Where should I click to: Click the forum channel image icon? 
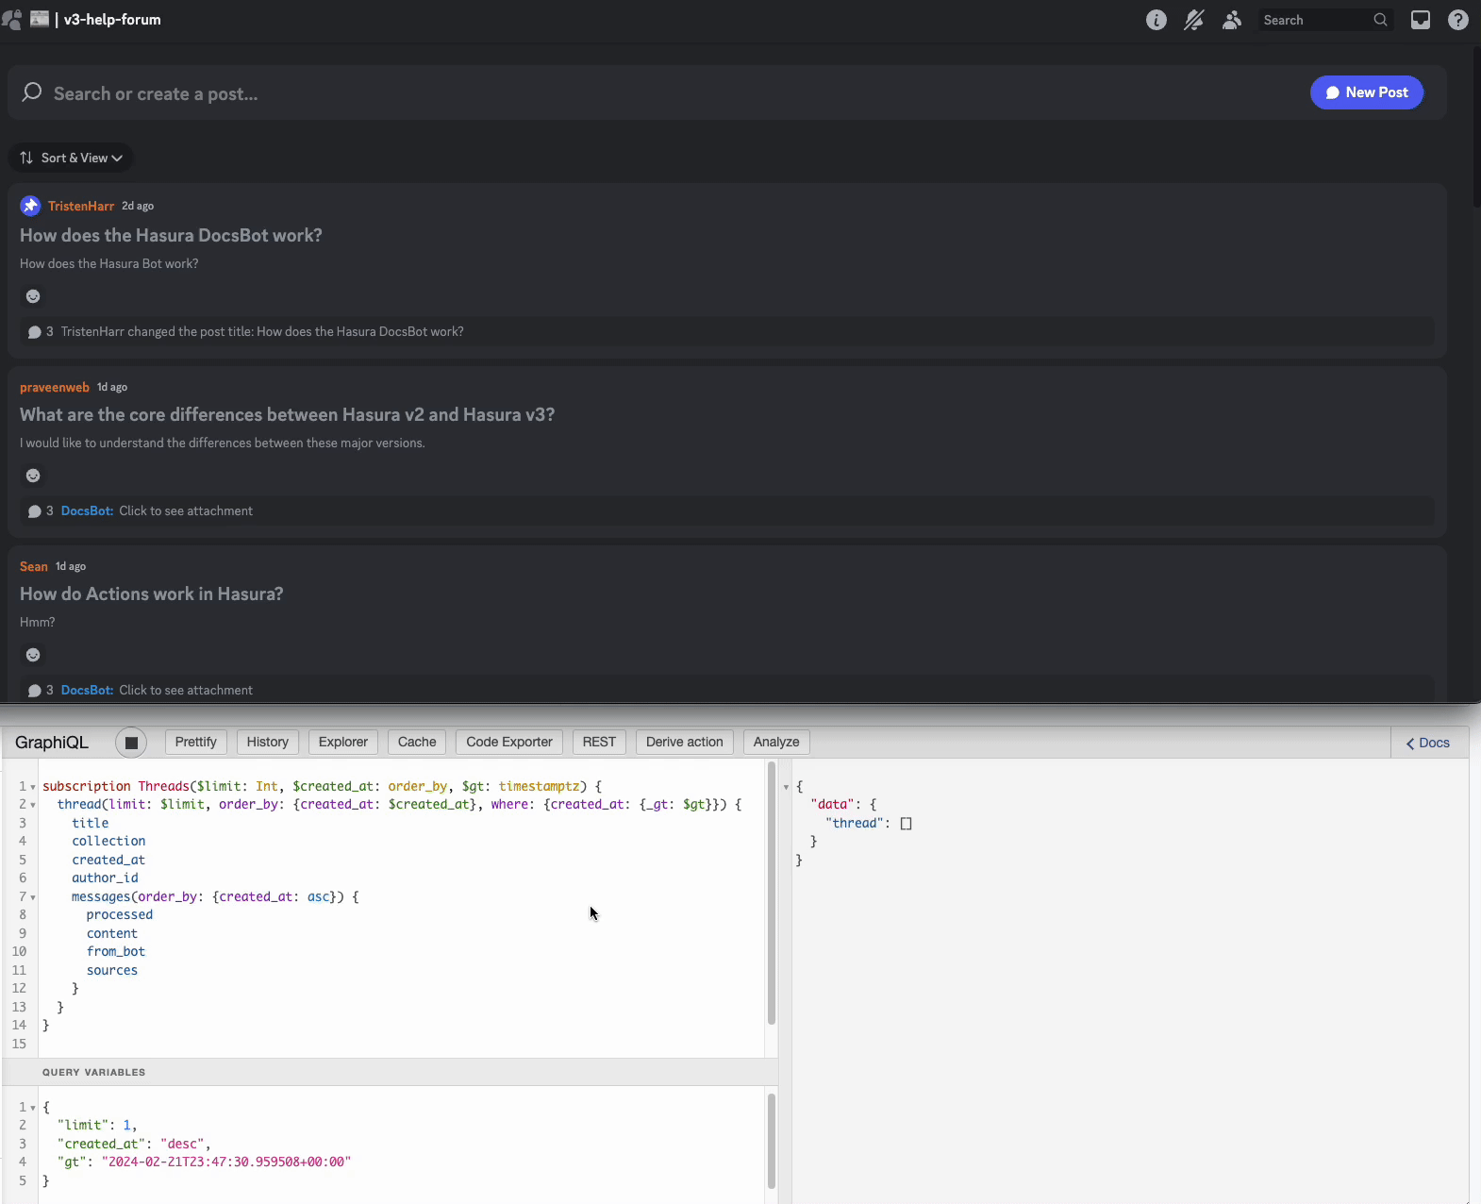[40, 19]
